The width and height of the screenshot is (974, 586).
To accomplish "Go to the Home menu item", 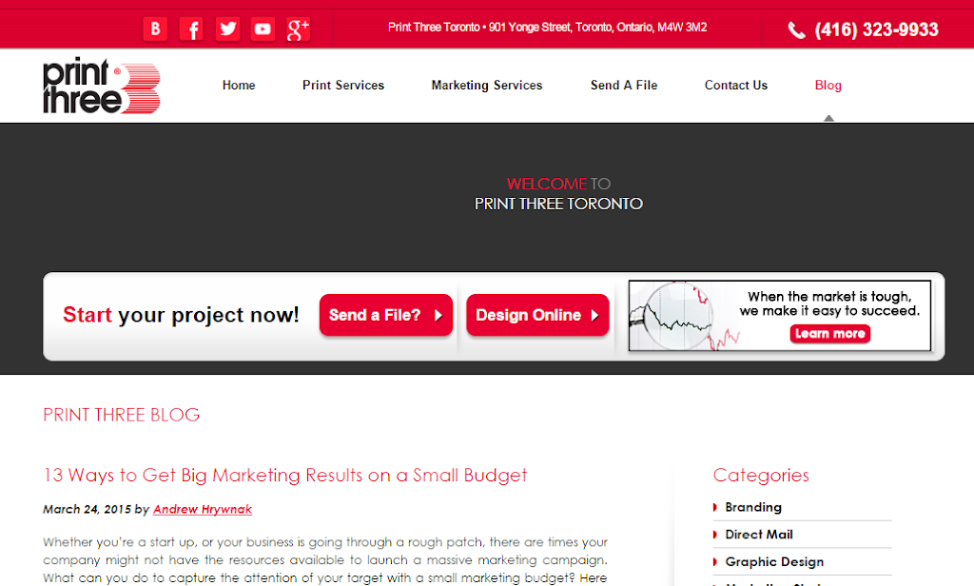I will (x=239, y=85).
